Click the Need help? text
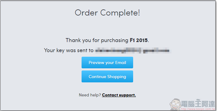 90,95
